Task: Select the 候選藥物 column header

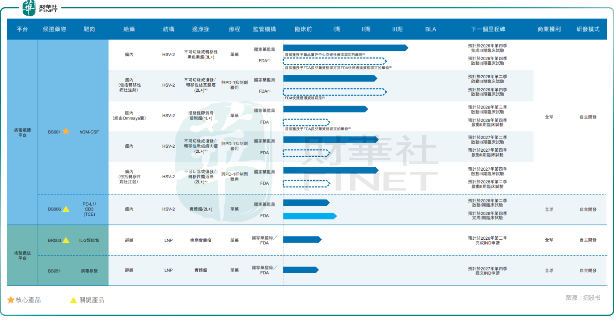Action: (x=54, y=29)
